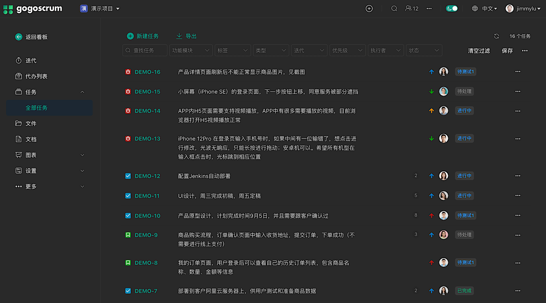Click the 新建任务 button

[x=143, y=36]
